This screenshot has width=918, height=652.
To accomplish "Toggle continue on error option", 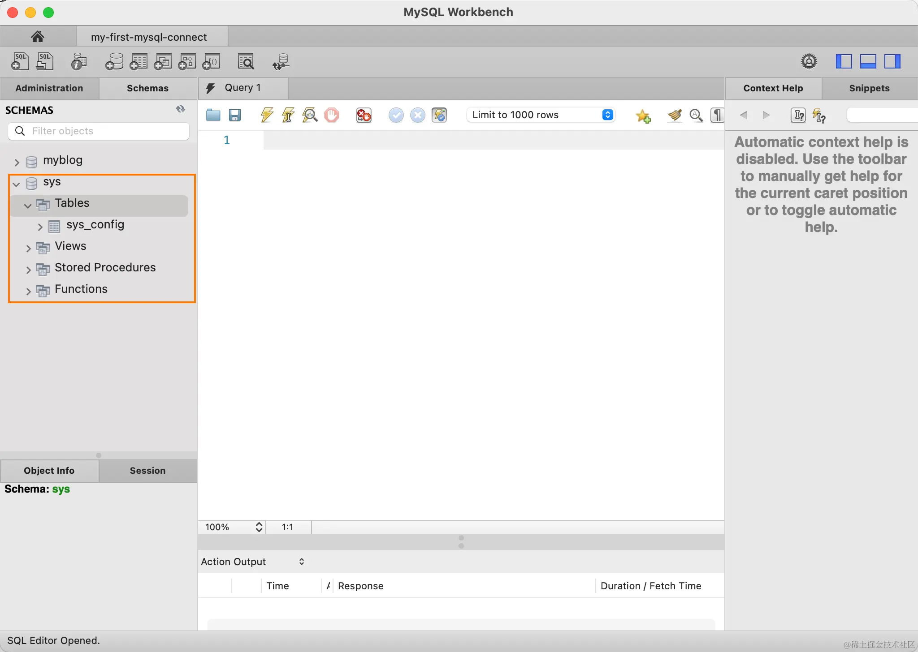I will pos(364,115).
